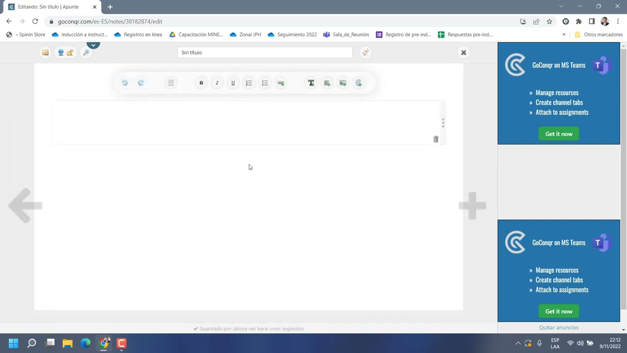Click the folder icon in the note header
Screen dimensions: 627x353
pyautogui.click(x=45, y=52)
